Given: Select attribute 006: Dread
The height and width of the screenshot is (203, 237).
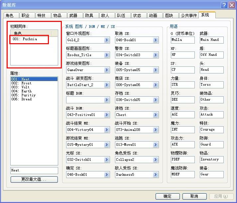Looking at the screenshot, I should pyautogui.click(x=34, y=99).
